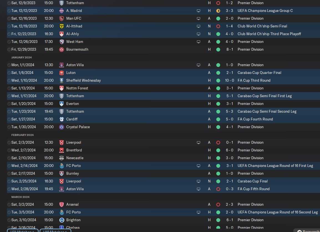Click the 10 - 0 FA Cup Third Round score
This screenshot has height=232, width=320.
pos(229,81)
